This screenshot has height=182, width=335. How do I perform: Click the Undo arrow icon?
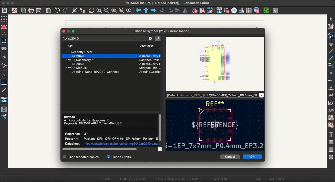click(x=57, y=10)
